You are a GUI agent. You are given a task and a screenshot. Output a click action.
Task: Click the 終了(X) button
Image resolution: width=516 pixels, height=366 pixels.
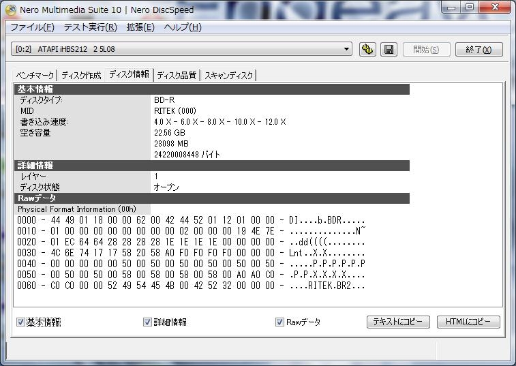pos(479,49)
